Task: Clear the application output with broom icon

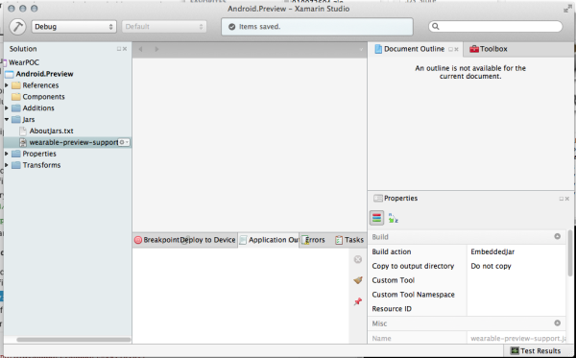Action: point(358,280)
